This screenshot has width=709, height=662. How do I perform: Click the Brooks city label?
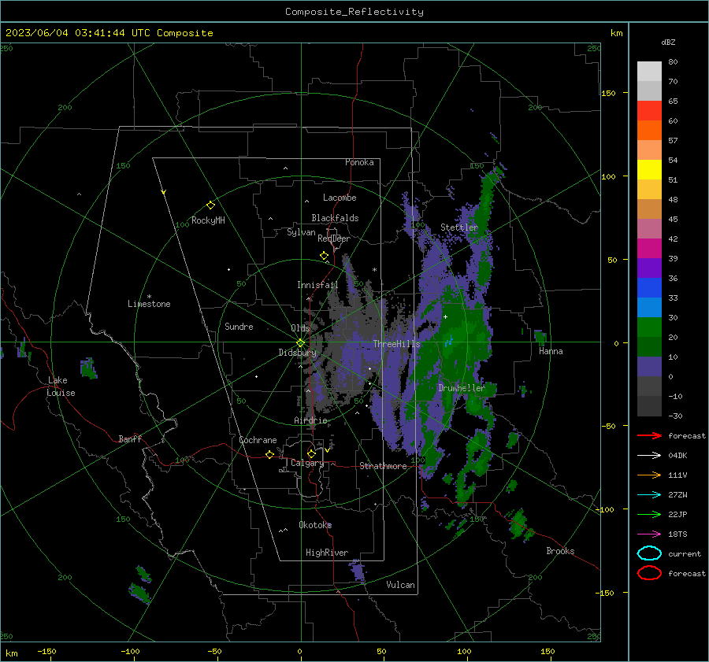560,551
